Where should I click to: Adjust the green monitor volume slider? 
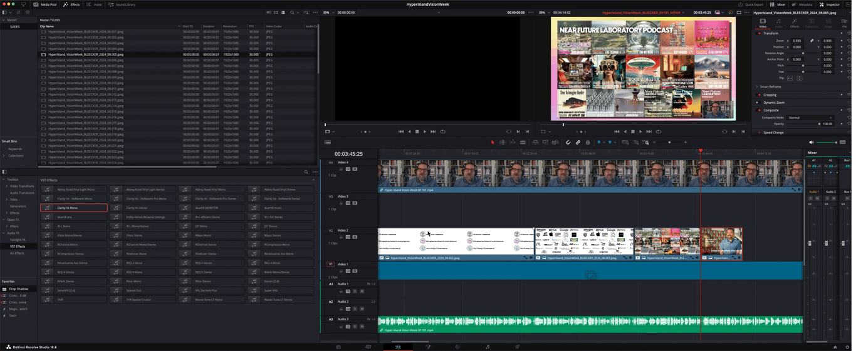[x=827, y=143]
